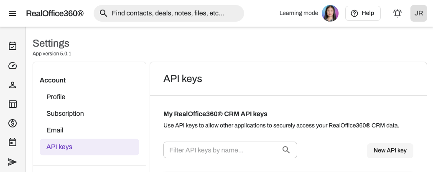Viewport: 433px width, 172px height.
Task: Open the Subscription settings section
Action: 65,114
